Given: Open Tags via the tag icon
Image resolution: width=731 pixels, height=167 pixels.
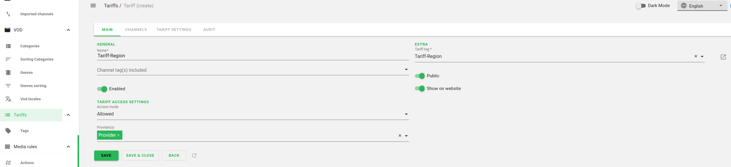Looking at the screenshot, I should pos(8,131).
